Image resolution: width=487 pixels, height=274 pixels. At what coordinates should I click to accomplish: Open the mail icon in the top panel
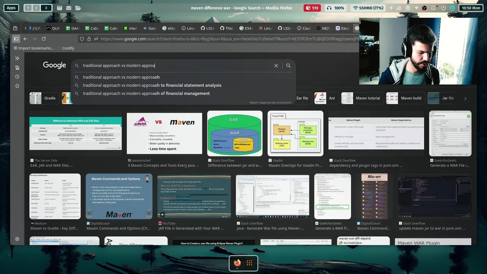68,8
